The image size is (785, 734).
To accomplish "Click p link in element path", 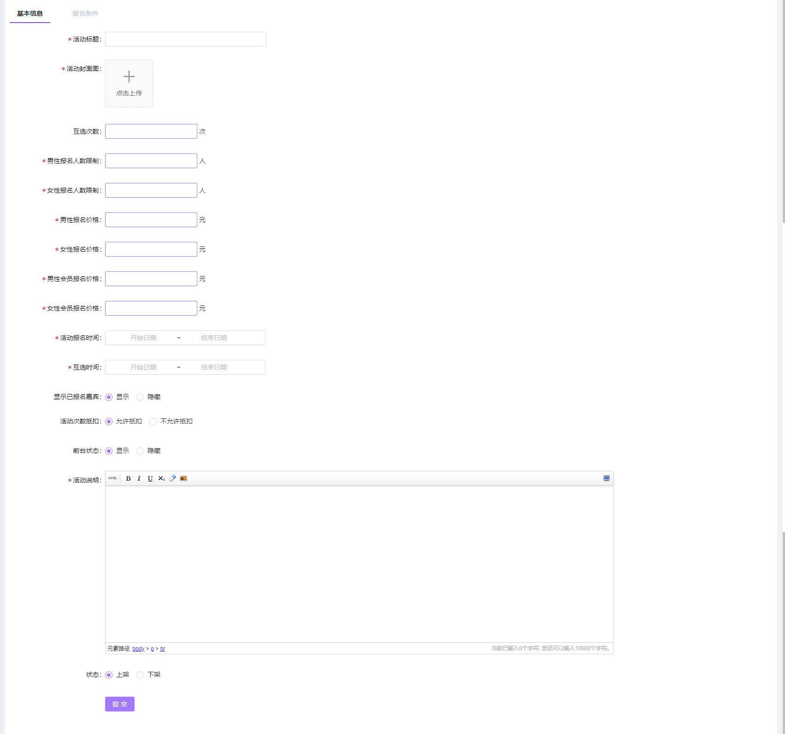I will click(153, 649).
